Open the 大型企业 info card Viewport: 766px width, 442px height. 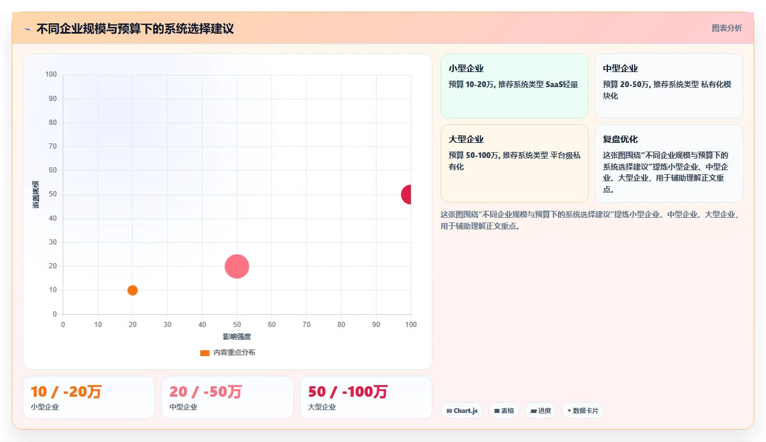[514, 163]
